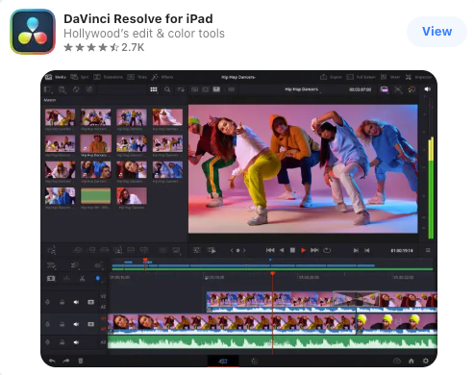Open the Transitions tab

[x=108, y=77]
